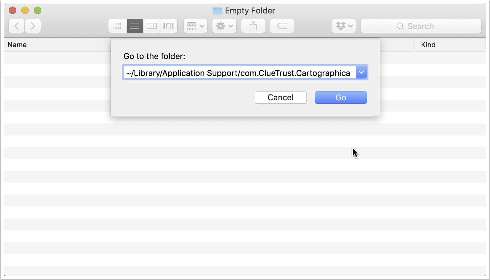Viewport: 490px width, 280px height.
Task: Switch to column view
Action: pyautogui.click(x=152, y=26)
